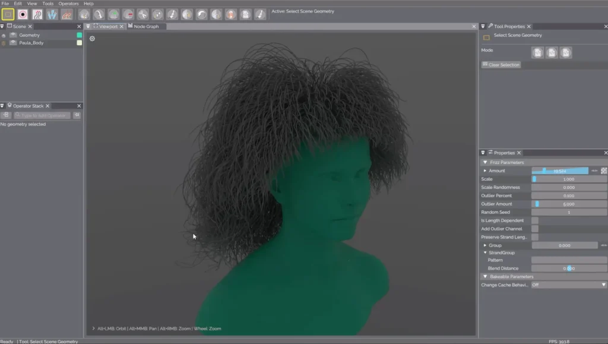Image resolution: width=608 pixels, height=344 pixels.
Task: Open the Change Cache Behavior dropdown
Action: [569, 285]
